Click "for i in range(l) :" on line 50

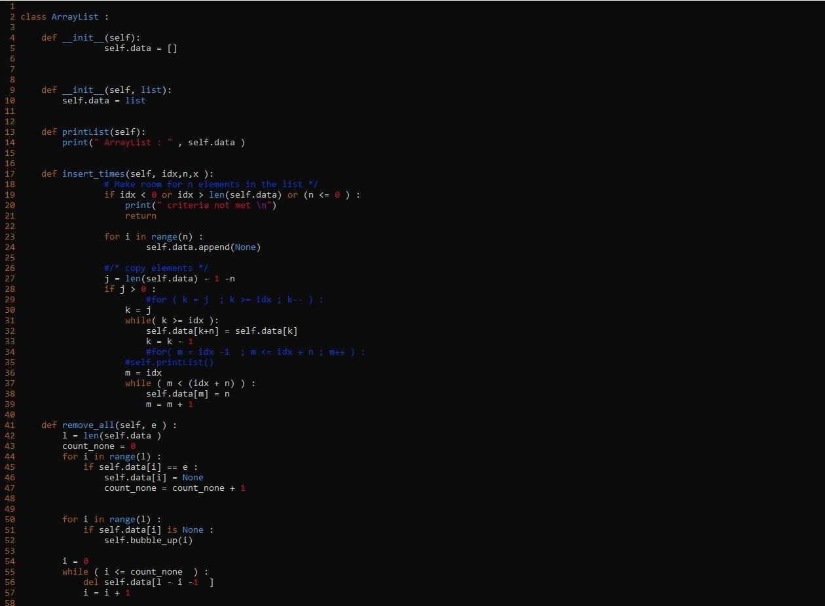[x=112, y=520]
